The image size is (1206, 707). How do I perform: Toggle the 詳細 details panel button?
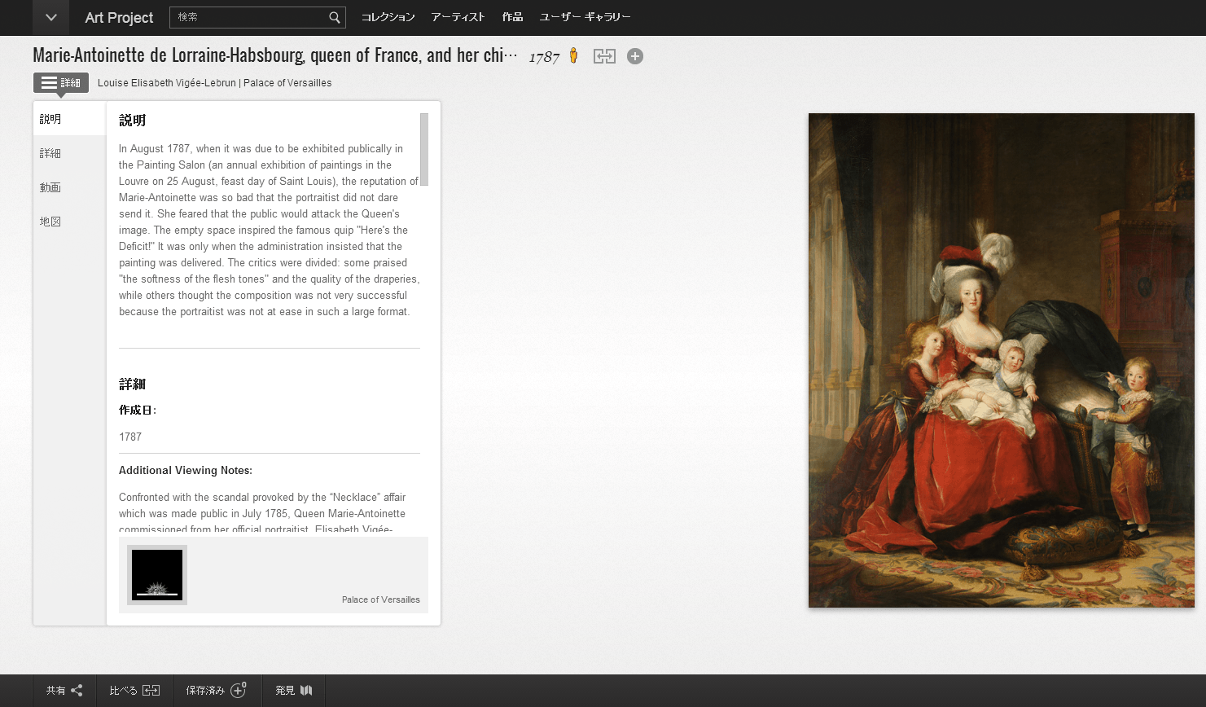61,83
